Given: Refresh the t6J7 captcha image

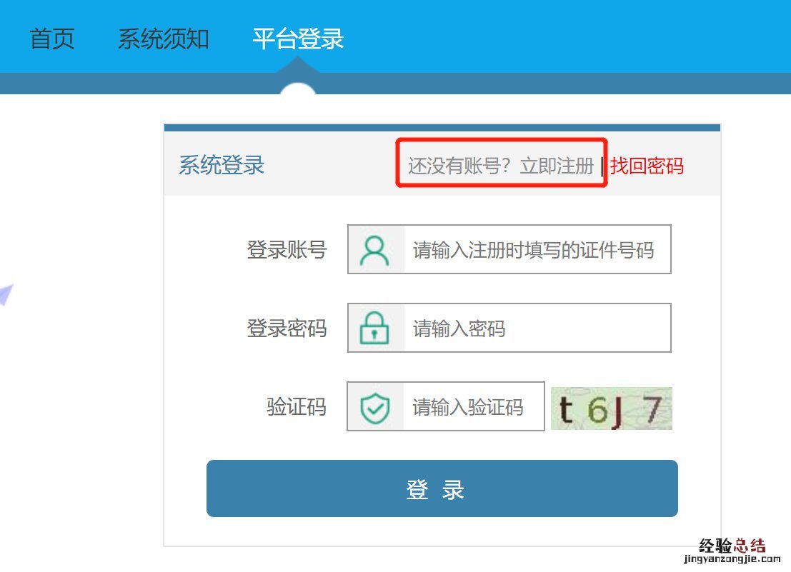Looking at the screenshot, I should (x=612, y=408).
